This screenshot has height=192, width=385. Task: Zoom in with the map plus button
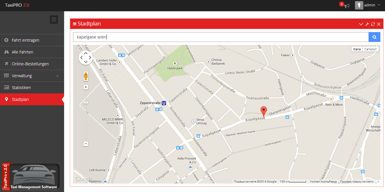[x=86, y=87]
